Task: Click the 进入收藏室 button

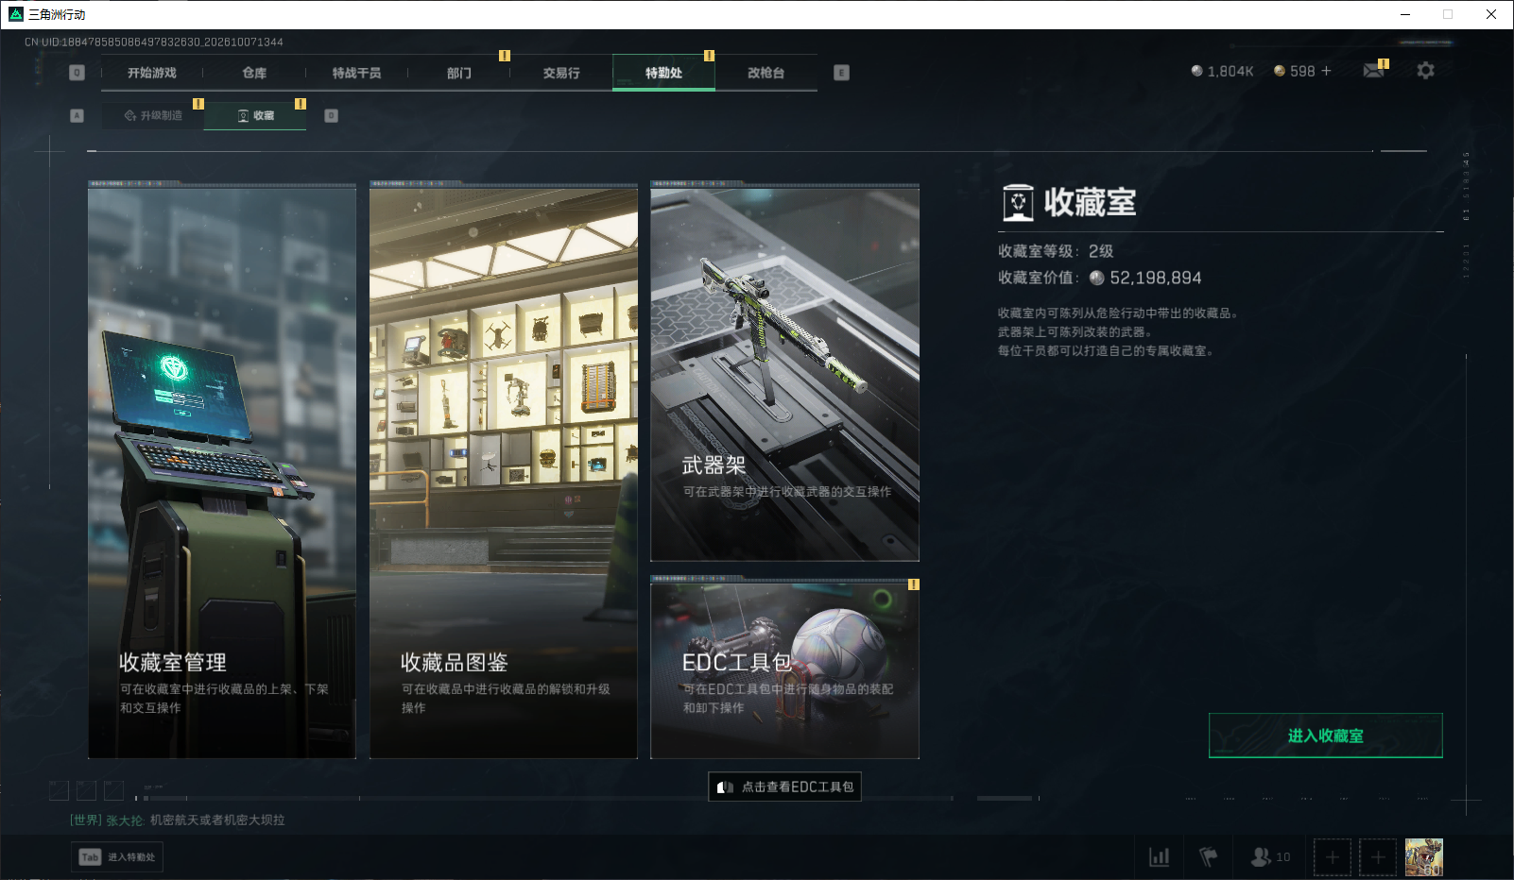Action: tap(1326, 736)
